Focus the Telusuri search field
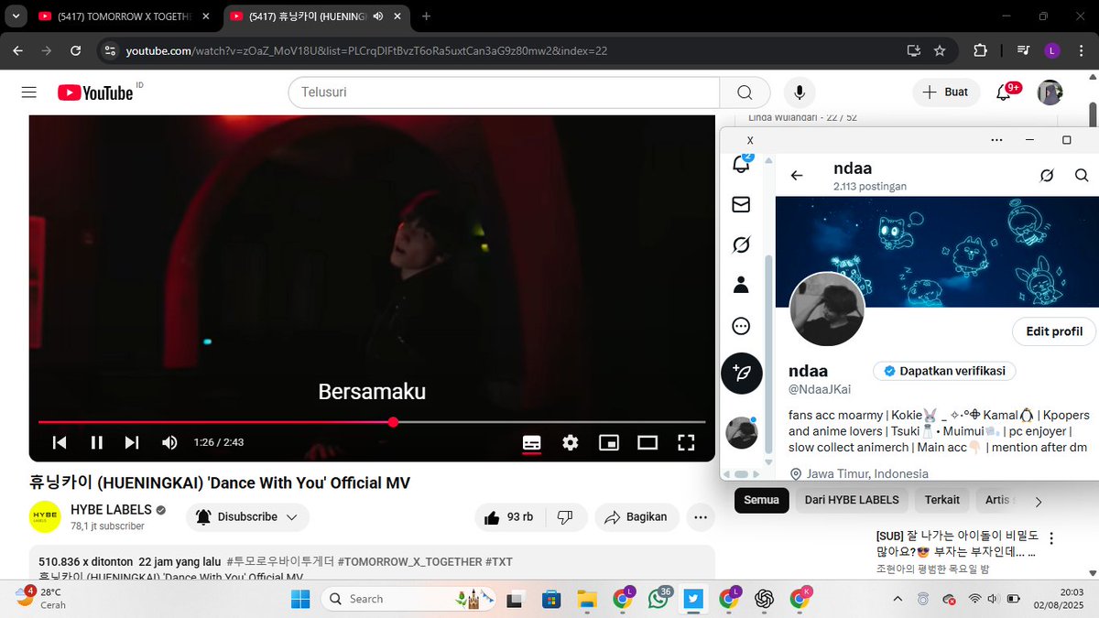 [504, 92]
